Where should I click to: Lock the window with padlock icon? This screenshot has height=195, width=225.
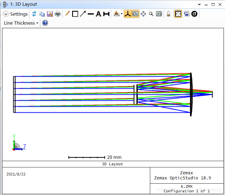tap(169, 14)
